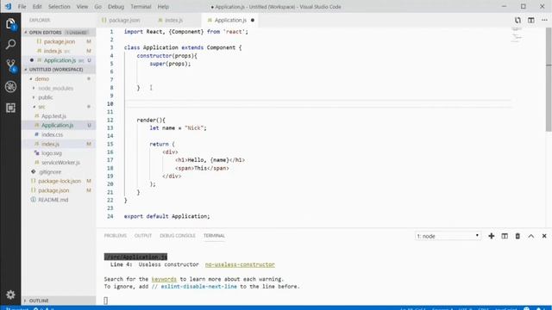Expand the public folder
Viewport: 552px width, 310px height.
(x=46, y=97)
